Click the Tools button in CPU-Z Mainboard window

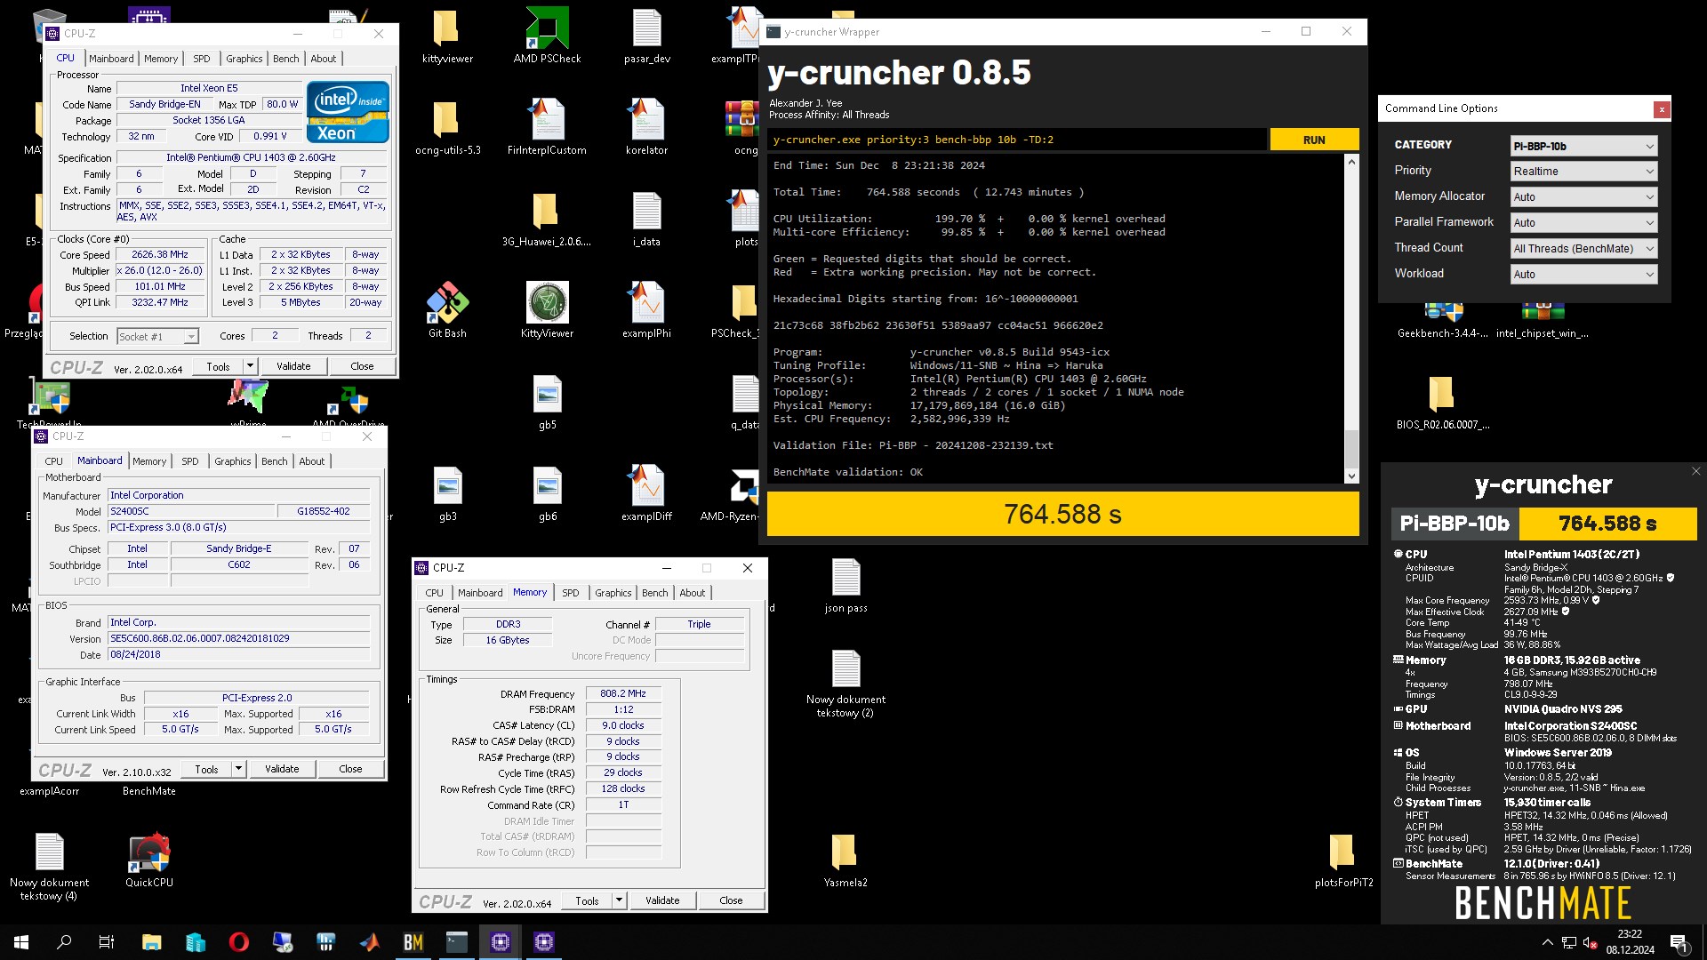[x=206, y=769]
